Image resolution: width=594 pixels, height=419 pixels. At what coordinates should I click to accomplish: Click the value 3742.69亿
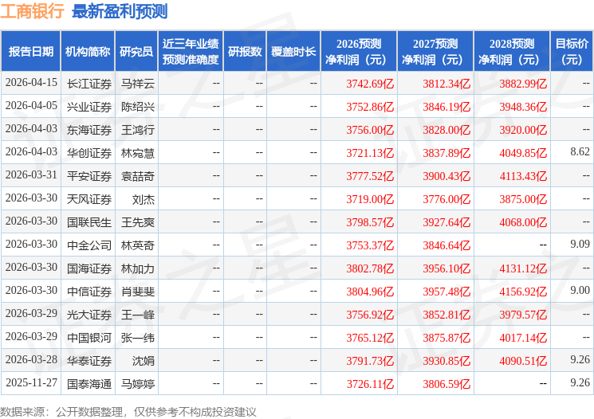point(370,84)
